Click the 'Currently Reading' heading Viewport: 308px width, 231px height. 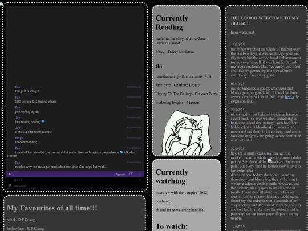coord(172,22)
